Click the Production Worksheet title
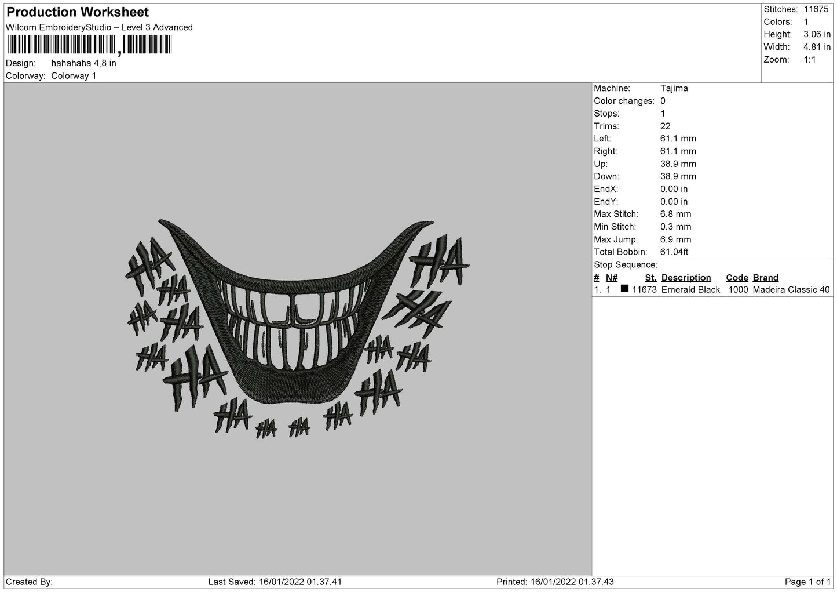This screenshot has height=592, width=837. (x=78, y=12)
